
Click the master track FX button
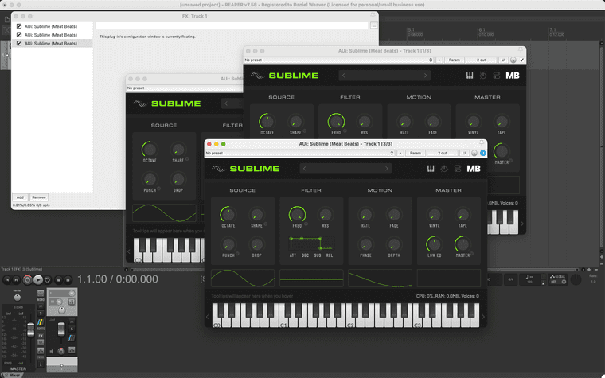41,336
